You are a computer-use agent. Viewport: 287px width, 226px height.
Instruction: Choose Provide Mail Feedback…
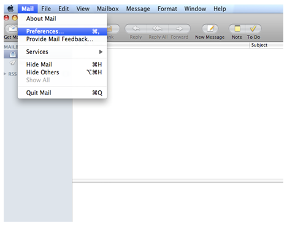point(63,39)
